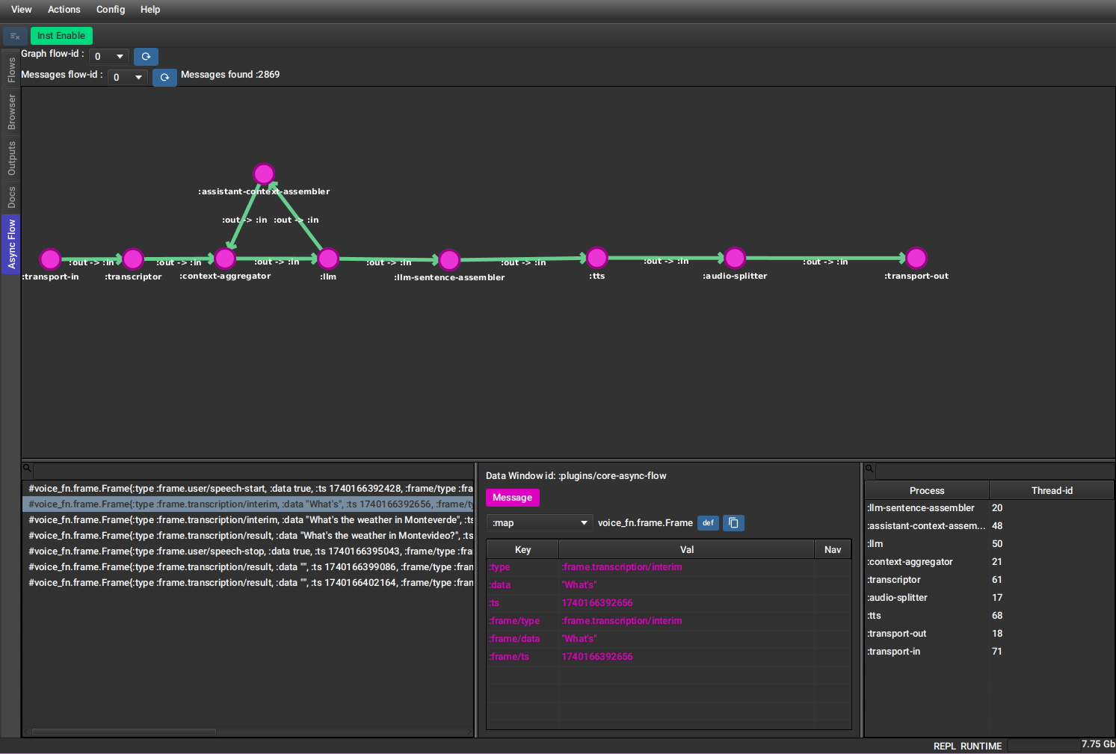Switch to the Browser side tab

(x=11, y=112)
